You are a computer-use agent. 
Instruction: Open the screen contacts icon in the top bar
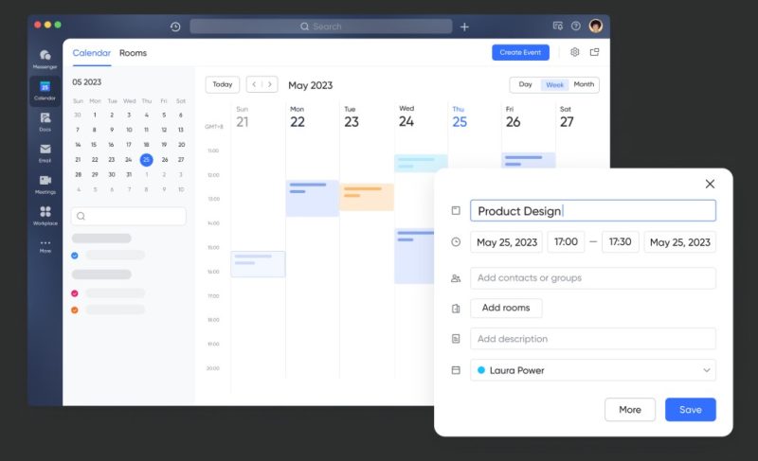tap(557, 27)
